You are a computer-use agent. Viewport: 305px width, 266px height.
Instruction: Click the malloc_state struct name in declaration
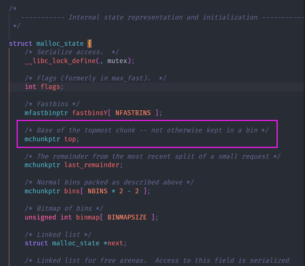pos(60,44)
